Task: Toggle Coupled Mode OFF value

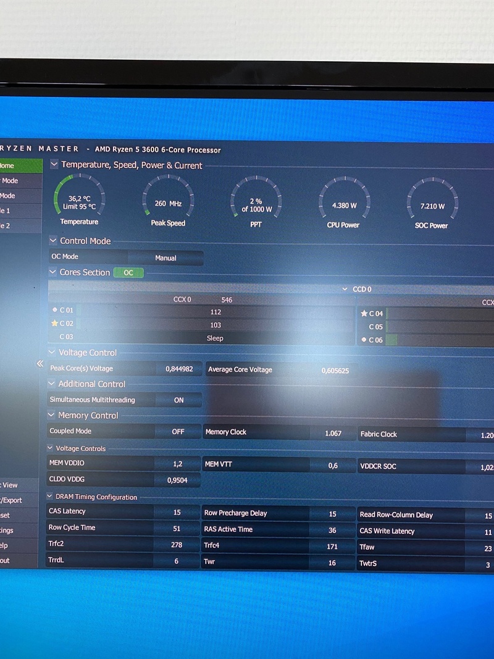Action: (178, 432)
